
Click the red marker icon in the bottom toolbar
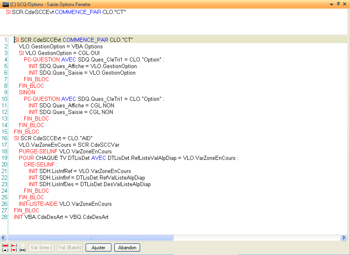tap(5, 245)
